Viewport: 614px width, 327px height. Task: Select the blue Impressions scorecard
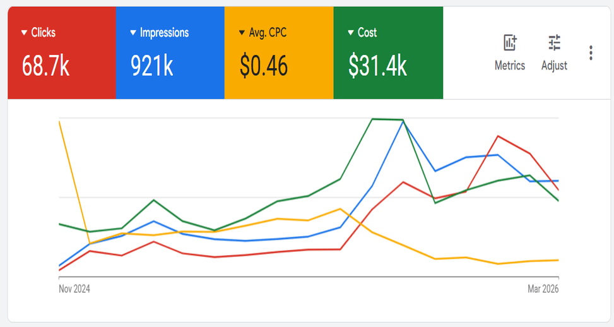170,53
